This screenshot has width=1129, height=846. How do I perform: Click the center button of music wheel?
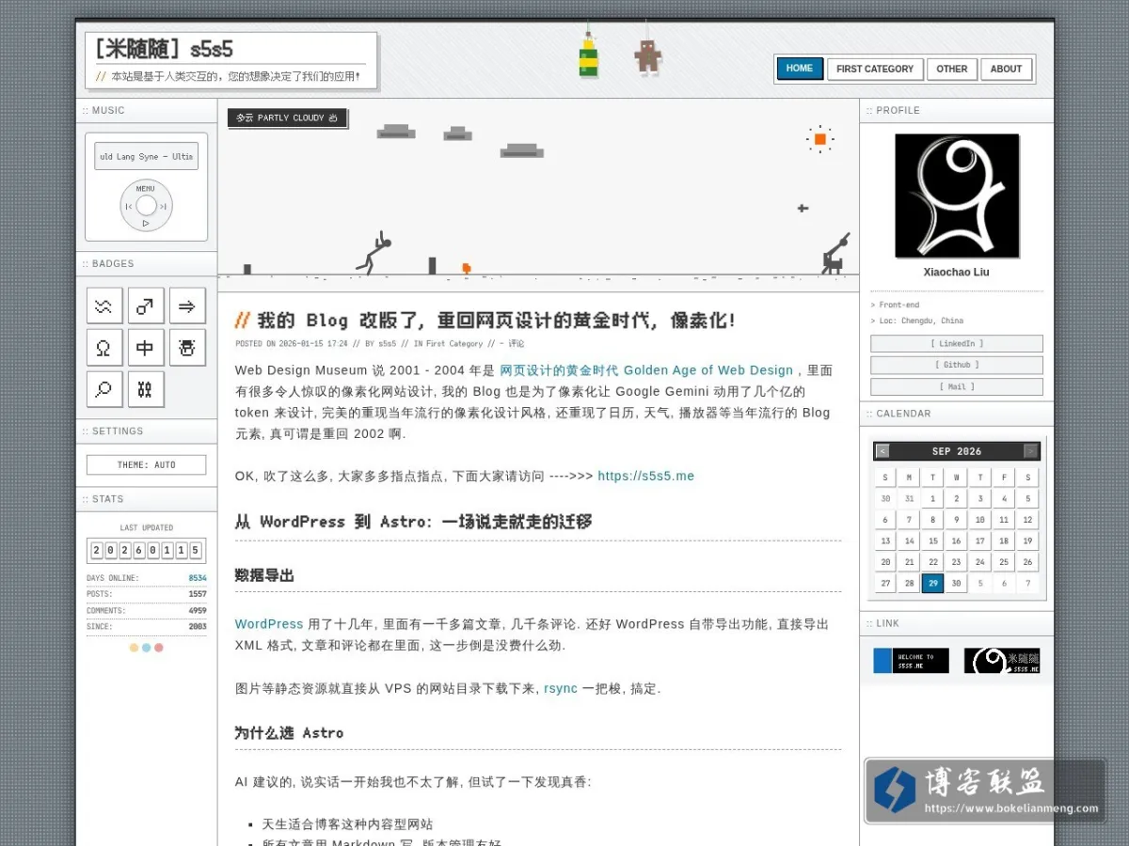point(146,206)
